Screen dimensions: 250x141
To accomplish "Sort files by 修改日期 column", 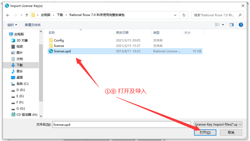I will point(122,33).
